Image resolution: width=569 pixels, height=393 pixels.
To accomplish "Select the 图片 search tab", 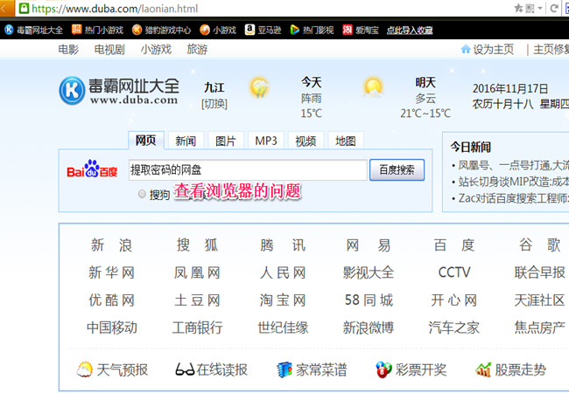I will tap(226, 141).
